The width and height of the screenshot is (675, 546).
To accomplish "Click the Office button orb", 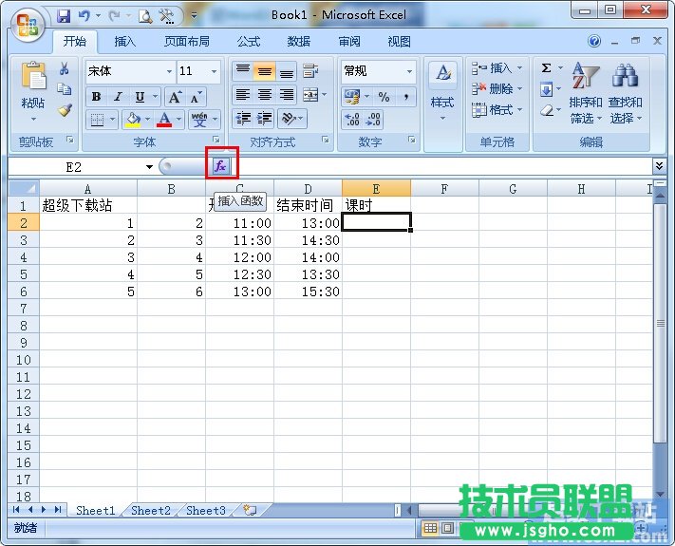I will 28,25.
